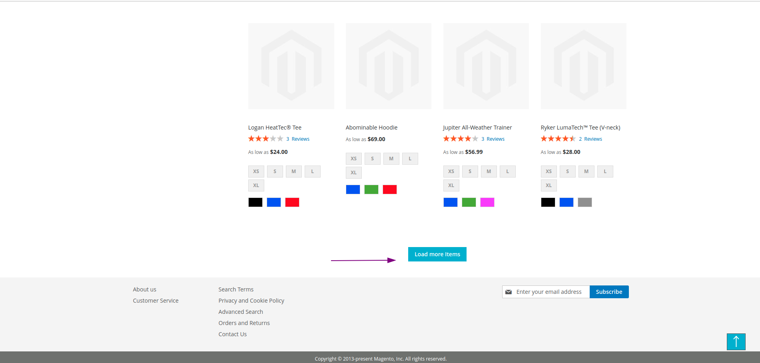This screenshot has height=363, width=760.
Task: Click the scroll-to-top arrow icon
Action: click(x=736, y=342)
